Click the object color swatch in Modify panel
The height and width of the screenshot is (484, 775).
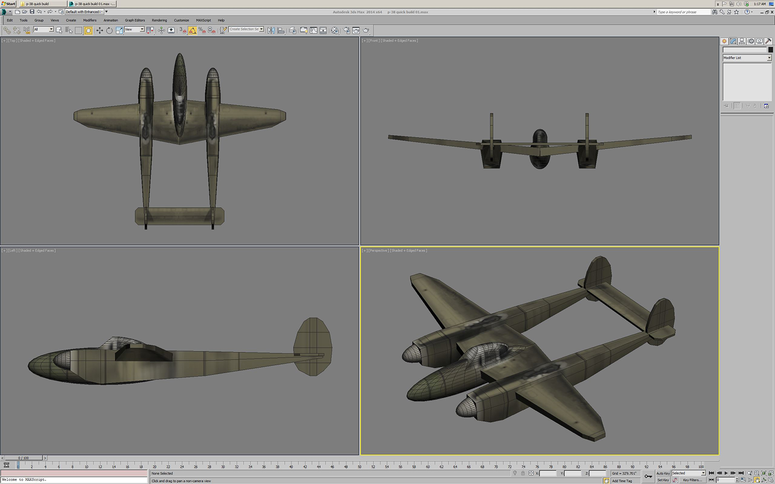tap(770, 50)
